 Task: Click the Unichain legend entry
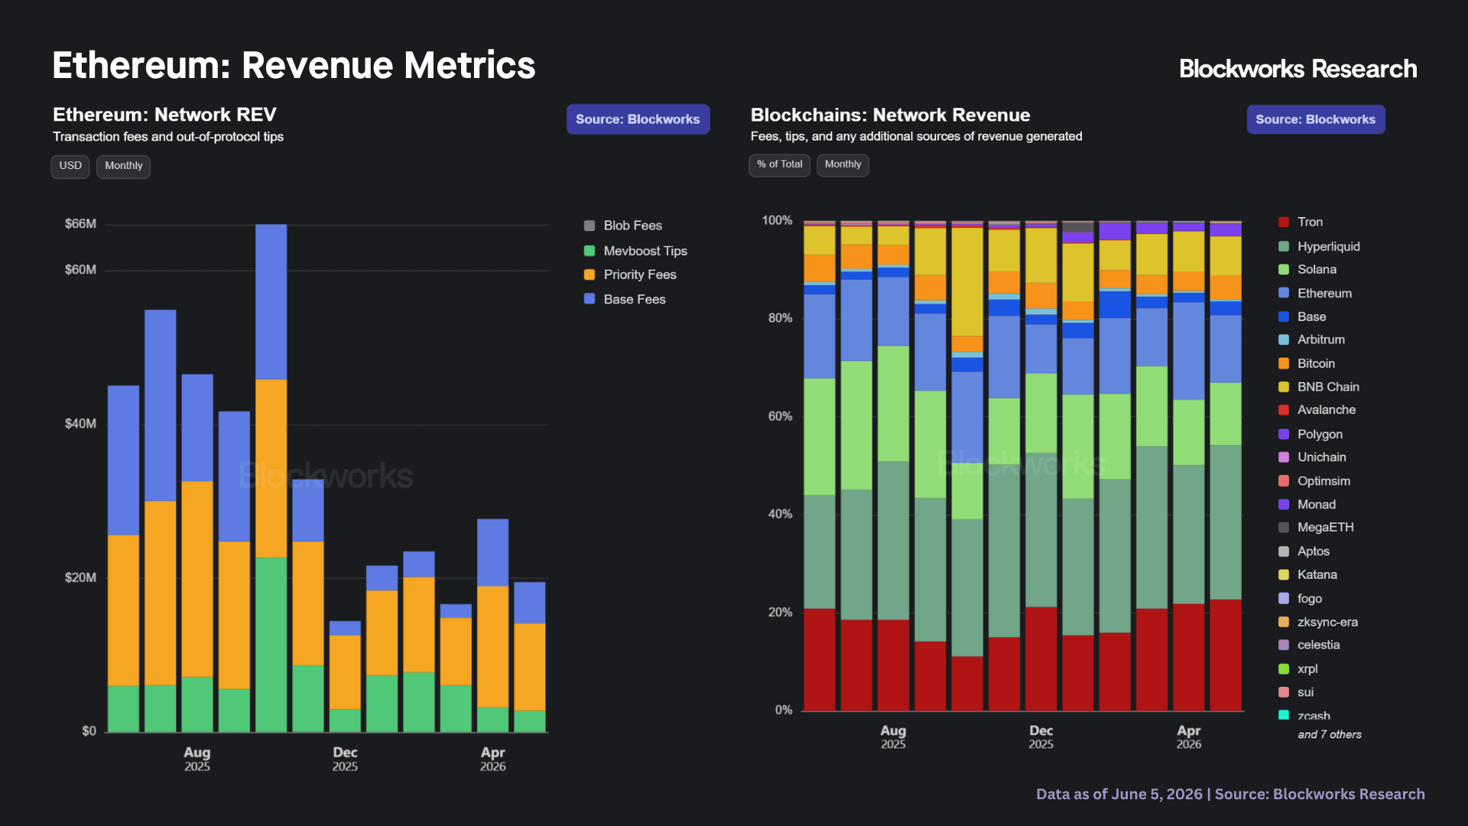coord(1312,457)
